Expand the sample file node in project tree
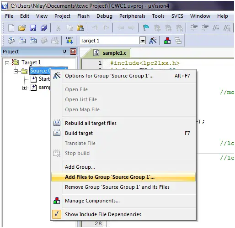The image size is (235, 228). pyautogui.click(x=24, y=88)
